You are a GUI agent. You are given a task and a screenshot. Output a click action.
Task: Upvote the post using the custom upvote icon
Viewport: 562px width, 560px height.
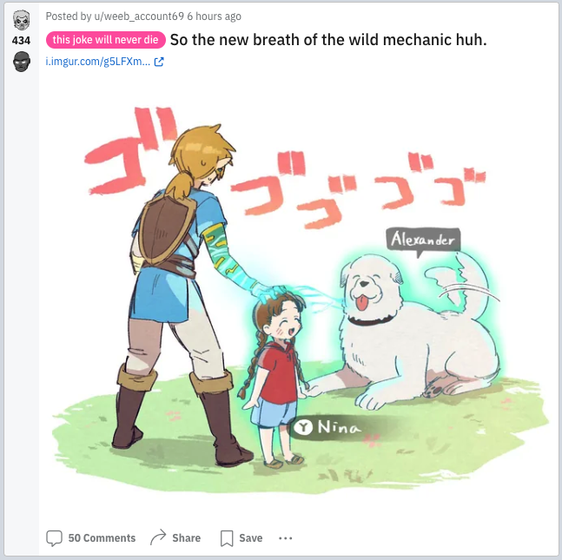(x=22, y=20)
